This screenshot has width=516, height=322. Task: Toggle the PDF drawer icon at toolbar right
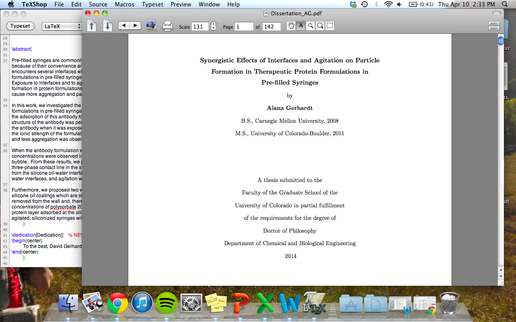tap(494, 26)
